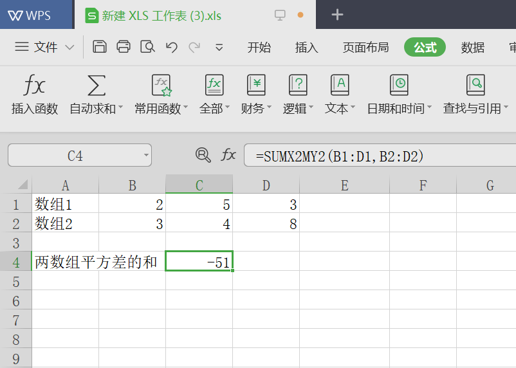
Task: Select row 9 header
Action: 16,358
